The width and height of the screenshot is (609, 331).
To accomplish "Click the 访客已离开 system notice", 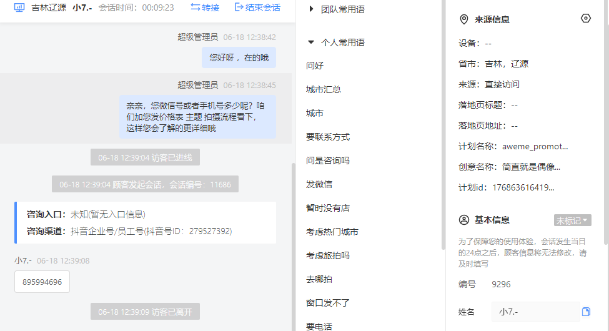I will point(145,312).
